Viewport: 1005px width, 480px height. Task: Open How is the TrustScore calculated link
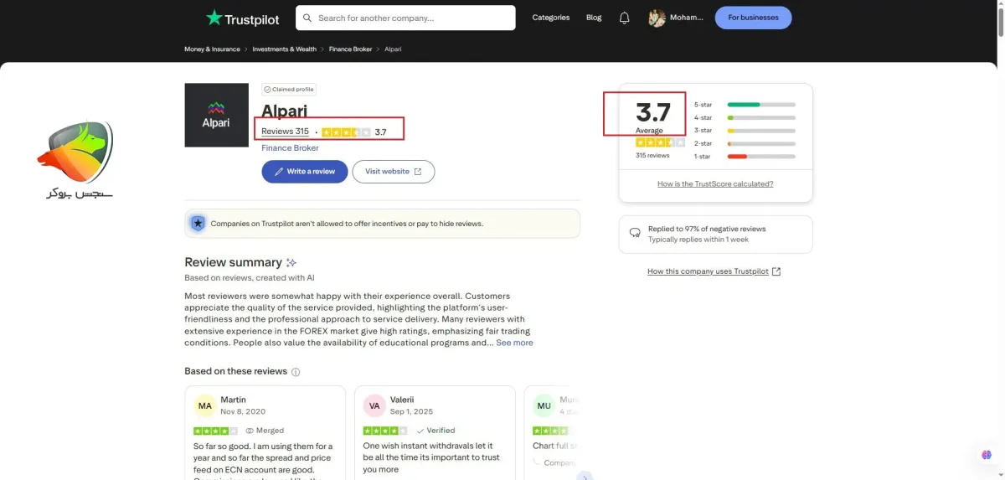pos(715,183)
